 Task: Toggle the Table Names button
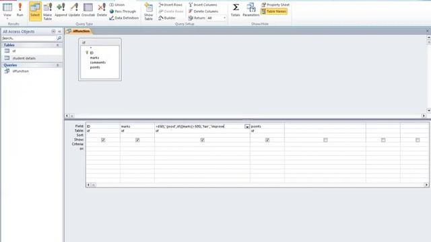click(274, 11)
